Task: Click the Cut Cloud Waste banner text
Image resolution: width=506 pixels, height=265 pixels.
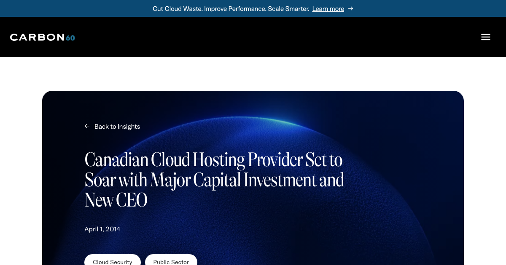Action: tap(231, 8)
